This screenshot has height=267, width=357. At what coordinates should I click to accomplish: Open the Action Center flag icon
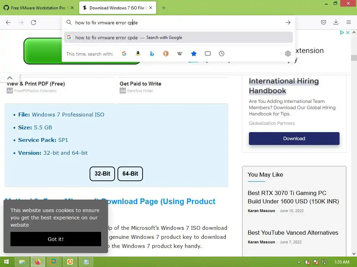click(x=316, y=262)
